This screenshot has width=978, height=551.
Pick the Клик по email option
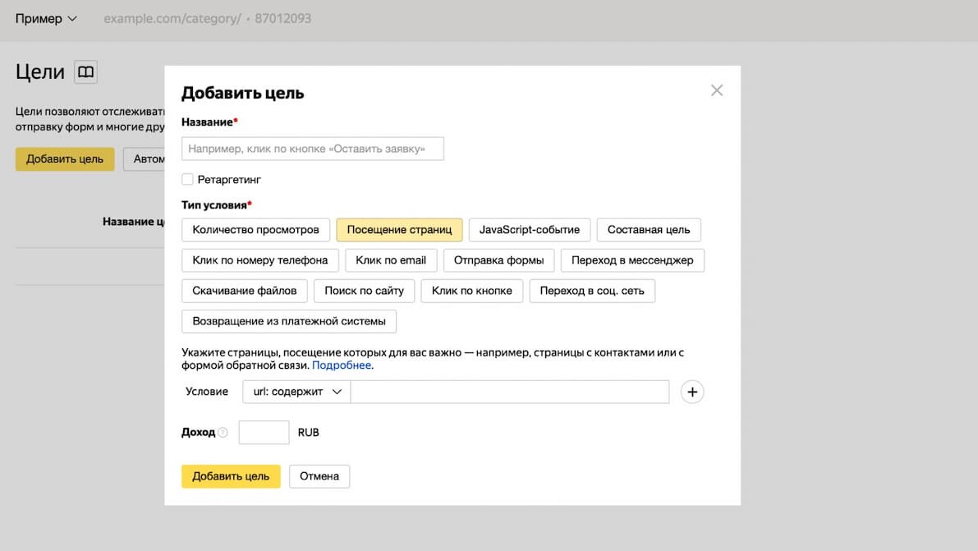(390, 260)
